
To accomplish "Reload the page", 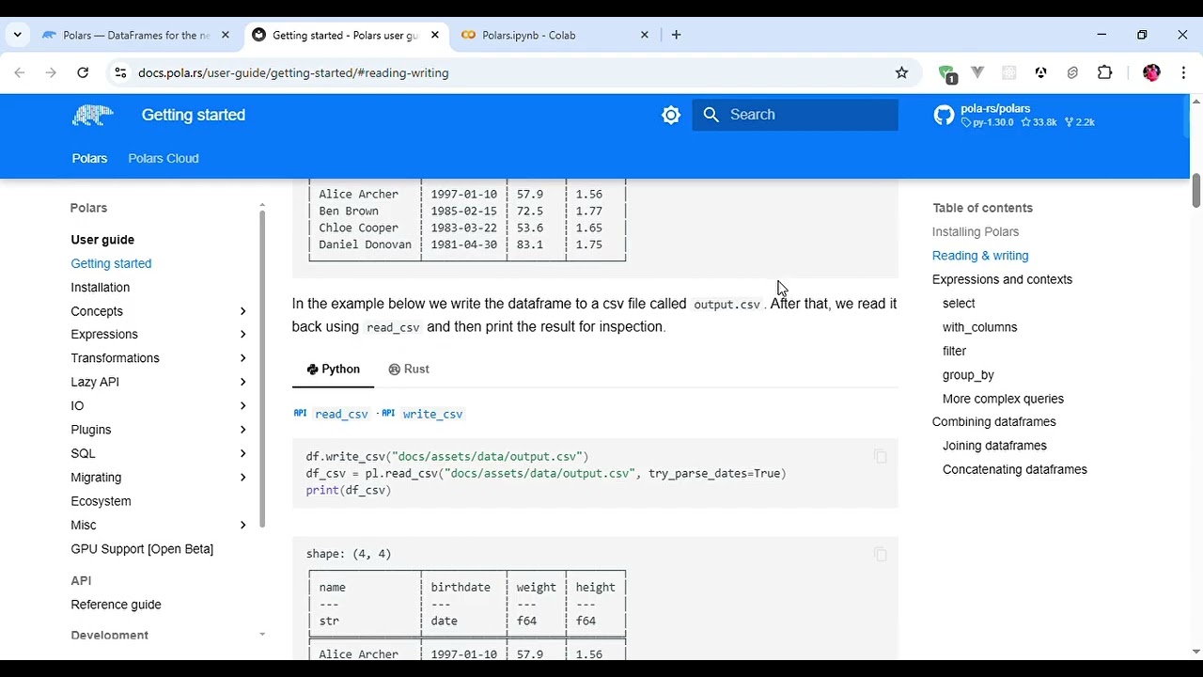I will click(x=83, y=72).
